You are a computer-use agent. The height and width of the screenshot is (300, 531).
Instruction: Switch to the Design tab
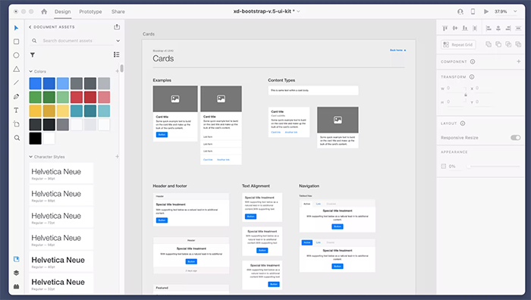click(63, 11)
